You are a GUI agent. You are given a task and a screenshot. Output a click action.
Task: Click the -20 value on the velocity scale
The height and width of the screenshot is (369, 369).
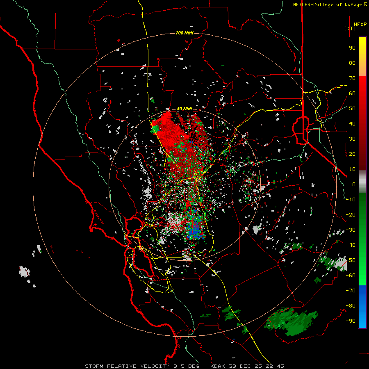click(351, 215)
